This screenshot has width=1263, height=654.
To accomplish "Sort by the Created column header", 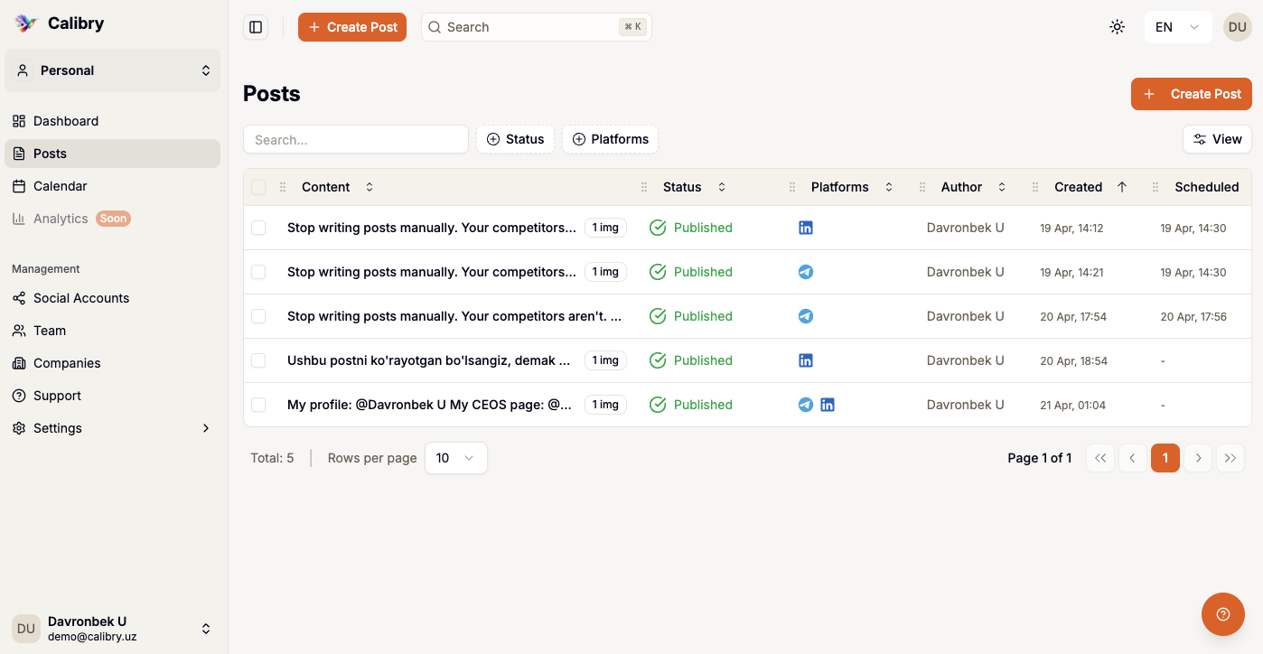I will 1090,187.
